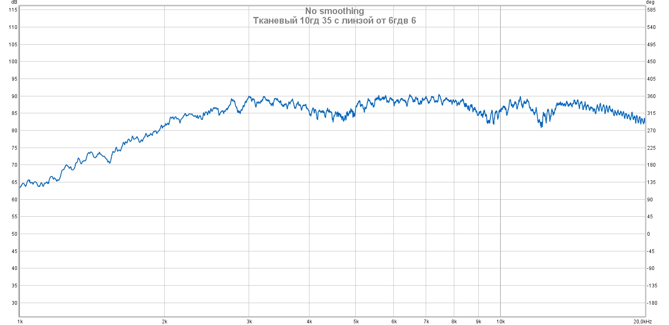Select the "135" degree scale value

pos(652,182)
